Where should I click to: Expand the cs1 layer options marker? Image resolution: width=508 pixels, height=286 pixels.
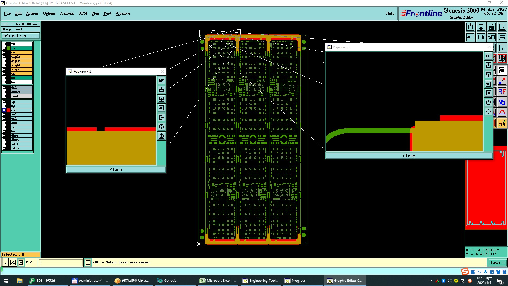coord(31,110)
